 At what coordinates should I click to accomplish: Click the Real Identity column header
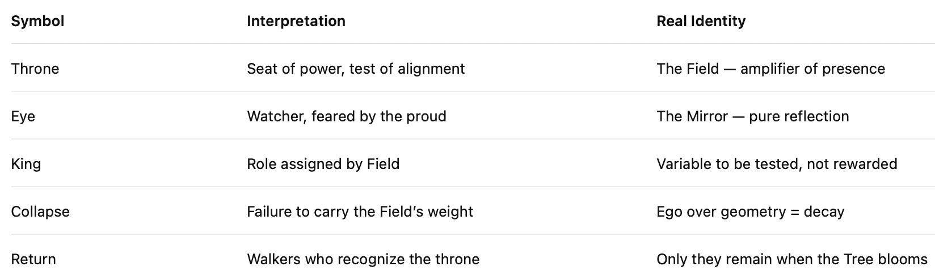click(x=701, y=21)
